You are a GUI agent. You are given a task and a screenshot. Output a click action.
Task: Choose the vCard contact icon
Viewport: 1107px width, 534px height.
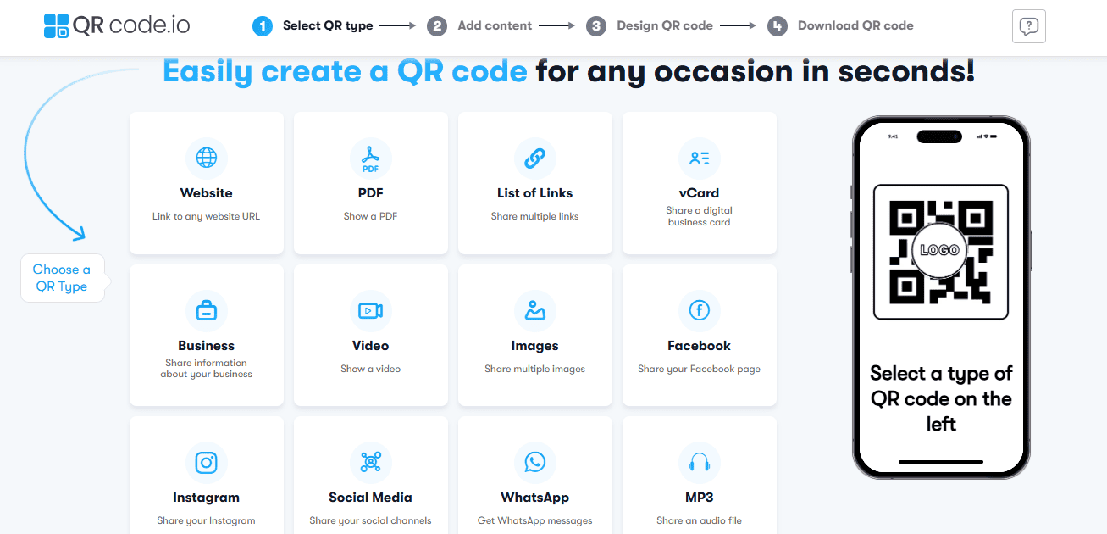coord(700,158)
